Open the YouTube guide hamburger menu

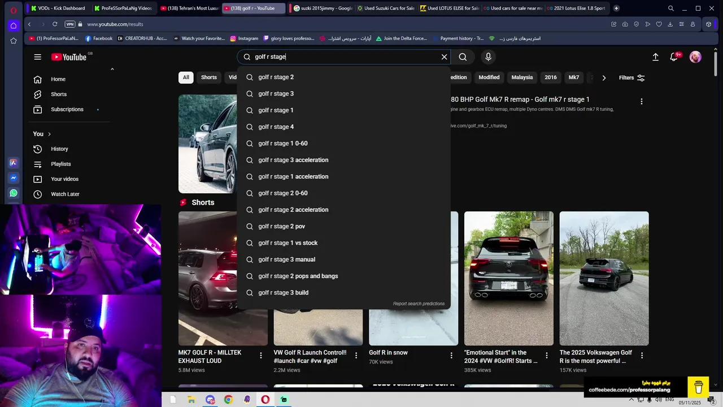pyautogui.click(x=37, y=57)
